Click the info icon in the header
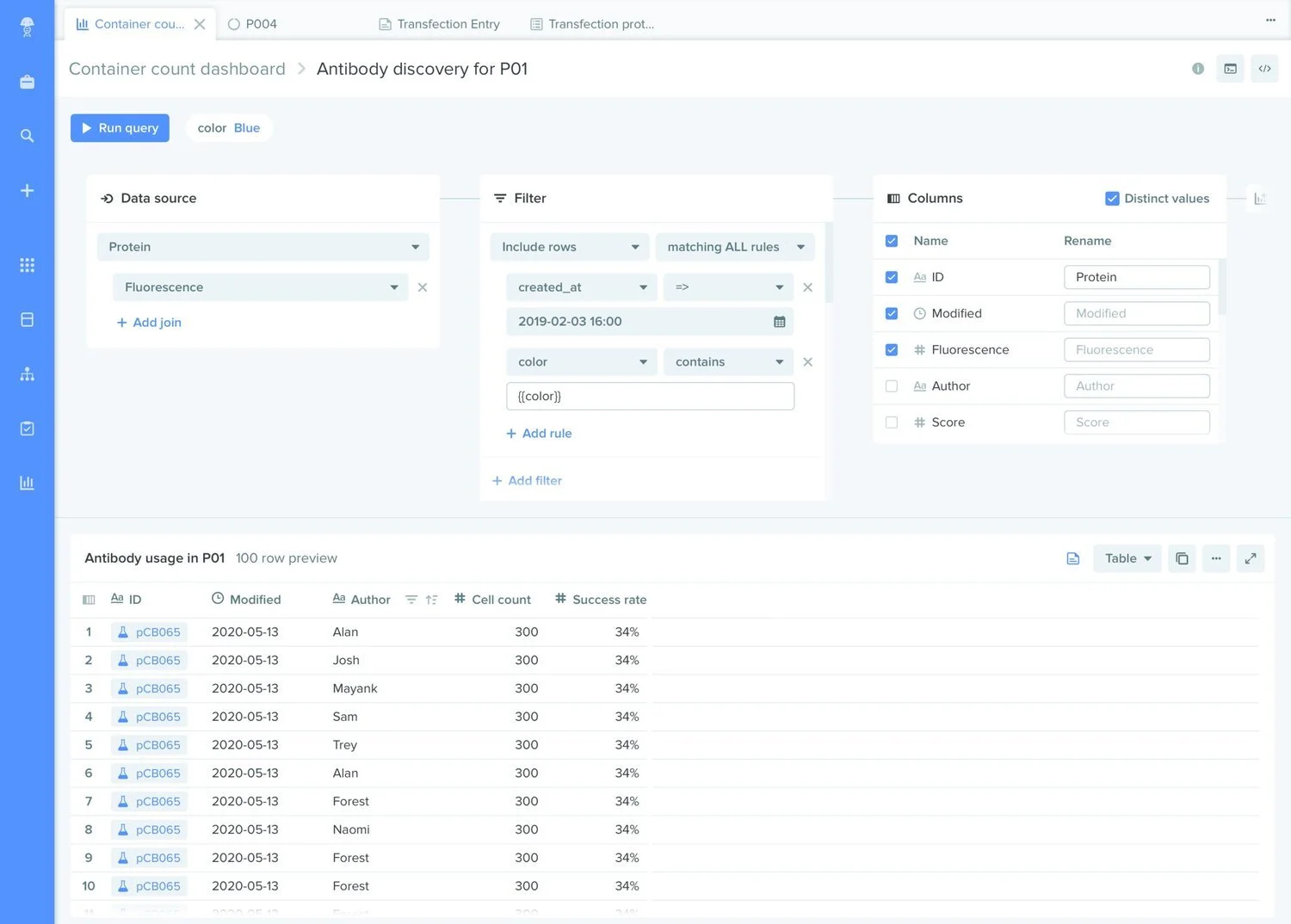This screenshot has width=1291, height=924. point(1198,69)
